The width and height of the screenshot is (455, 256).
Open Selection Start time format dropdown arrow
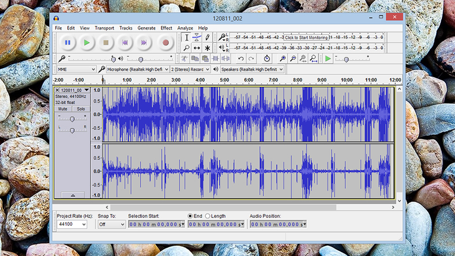pyautogui.click(x=183, y=224)
